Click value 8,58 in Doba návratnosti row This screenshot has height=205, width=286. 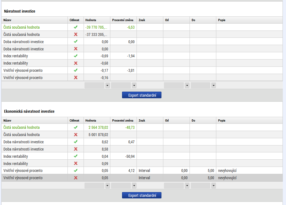click(x=105, y=149)
